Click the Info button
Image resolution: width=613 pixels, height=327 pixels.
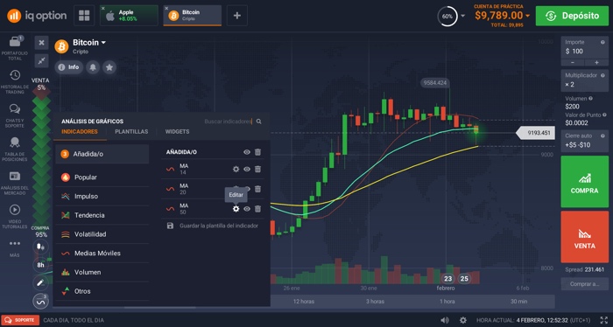pos(69,67)
